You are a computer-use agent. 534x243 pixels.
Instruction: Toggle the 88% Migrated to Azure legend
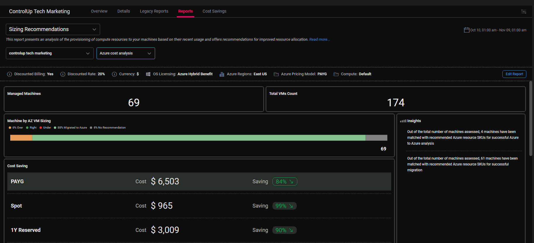point(70,128)
